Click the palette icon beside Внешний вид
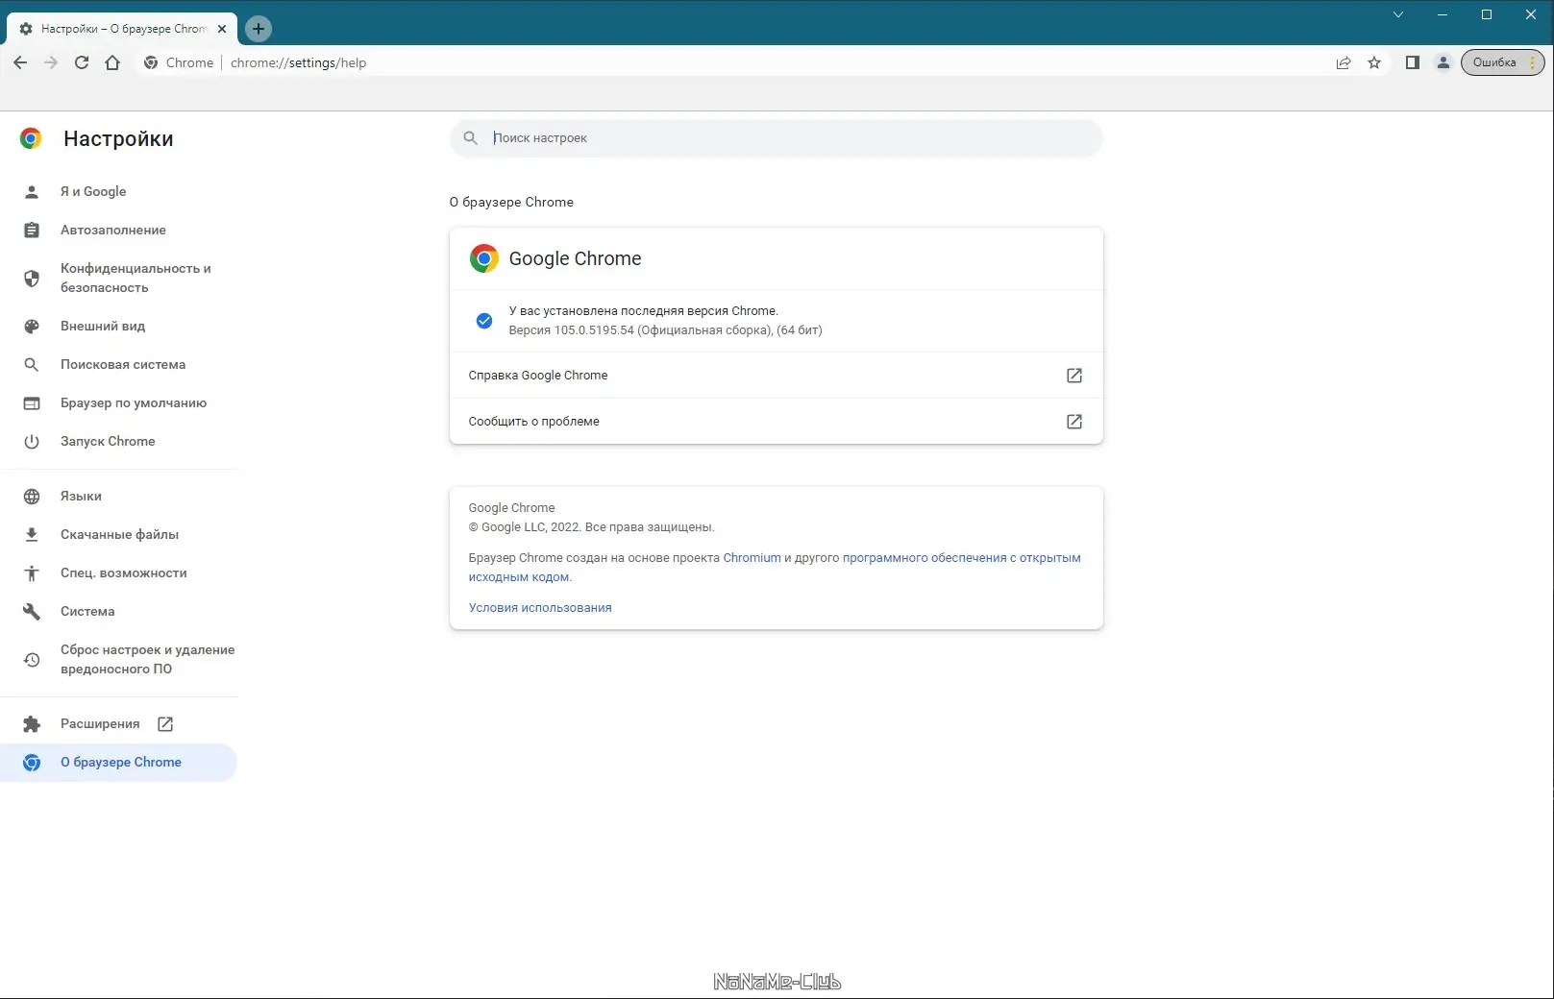 click(x=32, y=326)
